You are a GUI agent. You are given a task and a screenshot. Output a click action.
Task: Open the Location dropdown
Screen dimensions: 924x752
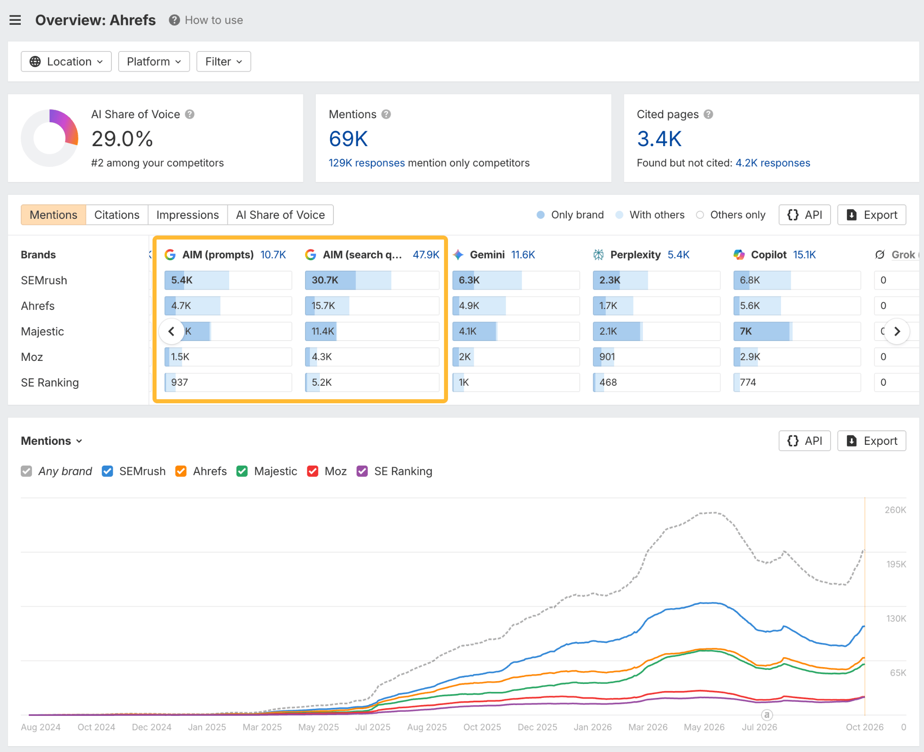pos(66,61)
